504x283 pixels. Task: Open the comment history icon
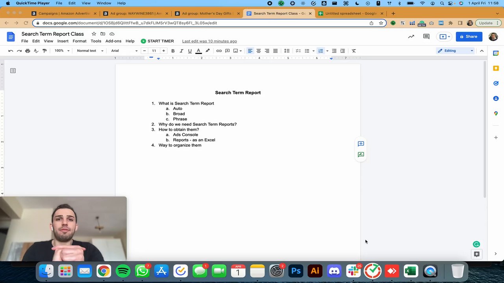(x=426, y=37)
